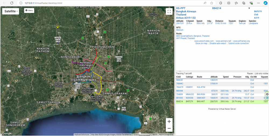269x136 pixels.
Task: Sort list by Callsign column header
Action: (x=190, y=77)
